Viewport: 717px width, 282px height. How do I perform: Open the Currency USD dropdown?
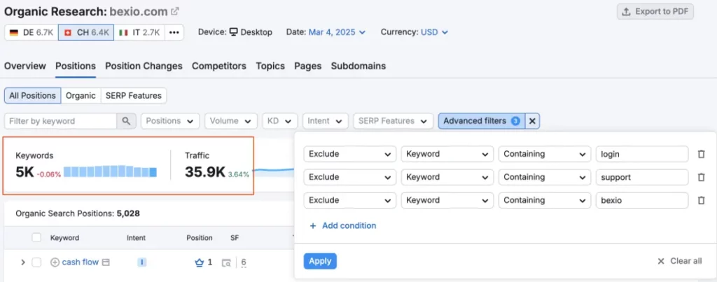(x=434, y=32)
